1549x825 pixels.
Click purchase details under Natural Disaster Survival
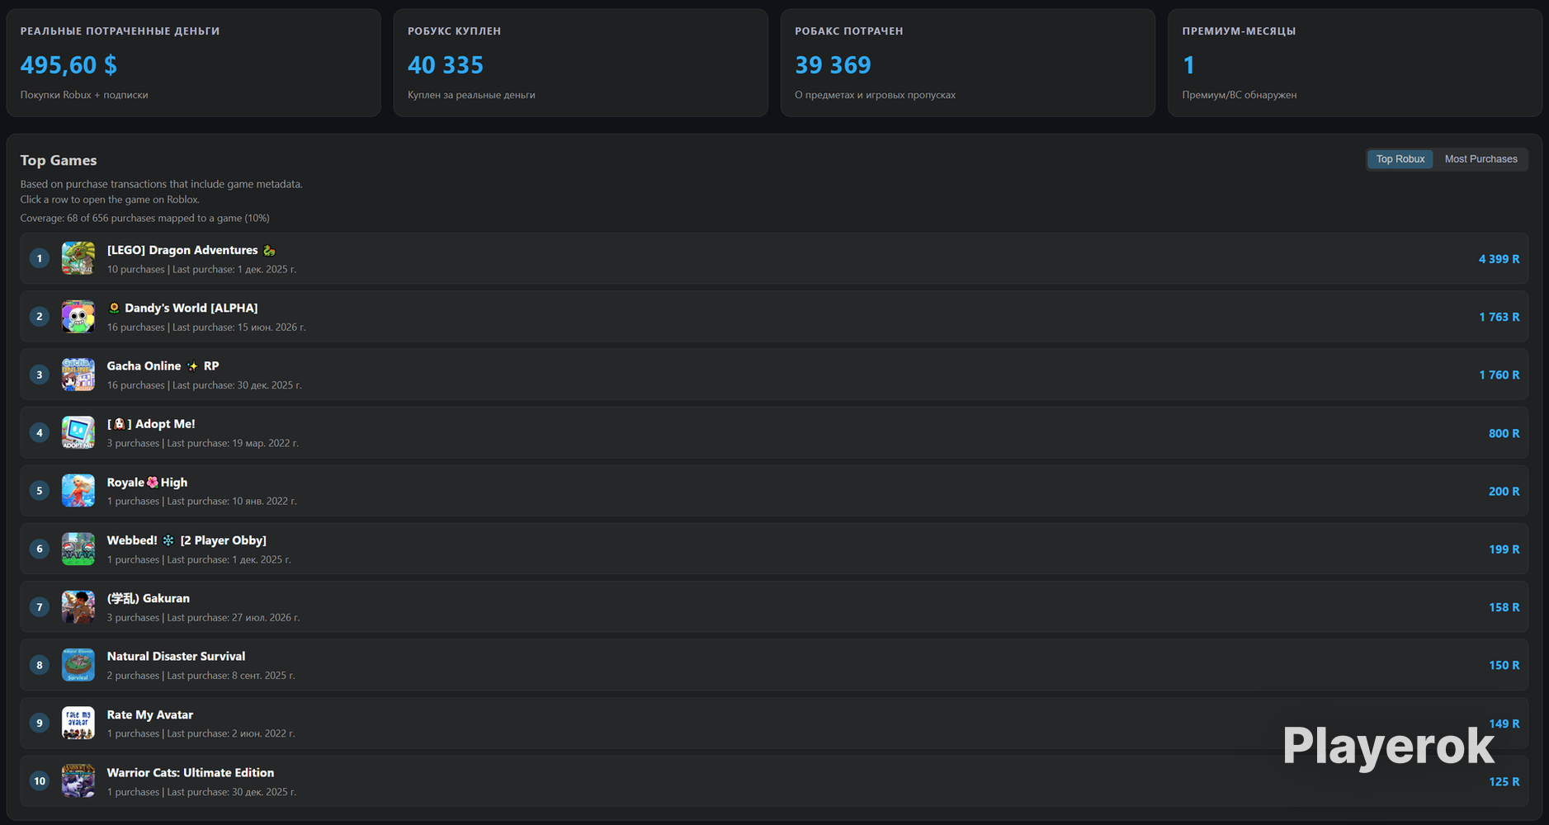[201, 675]
